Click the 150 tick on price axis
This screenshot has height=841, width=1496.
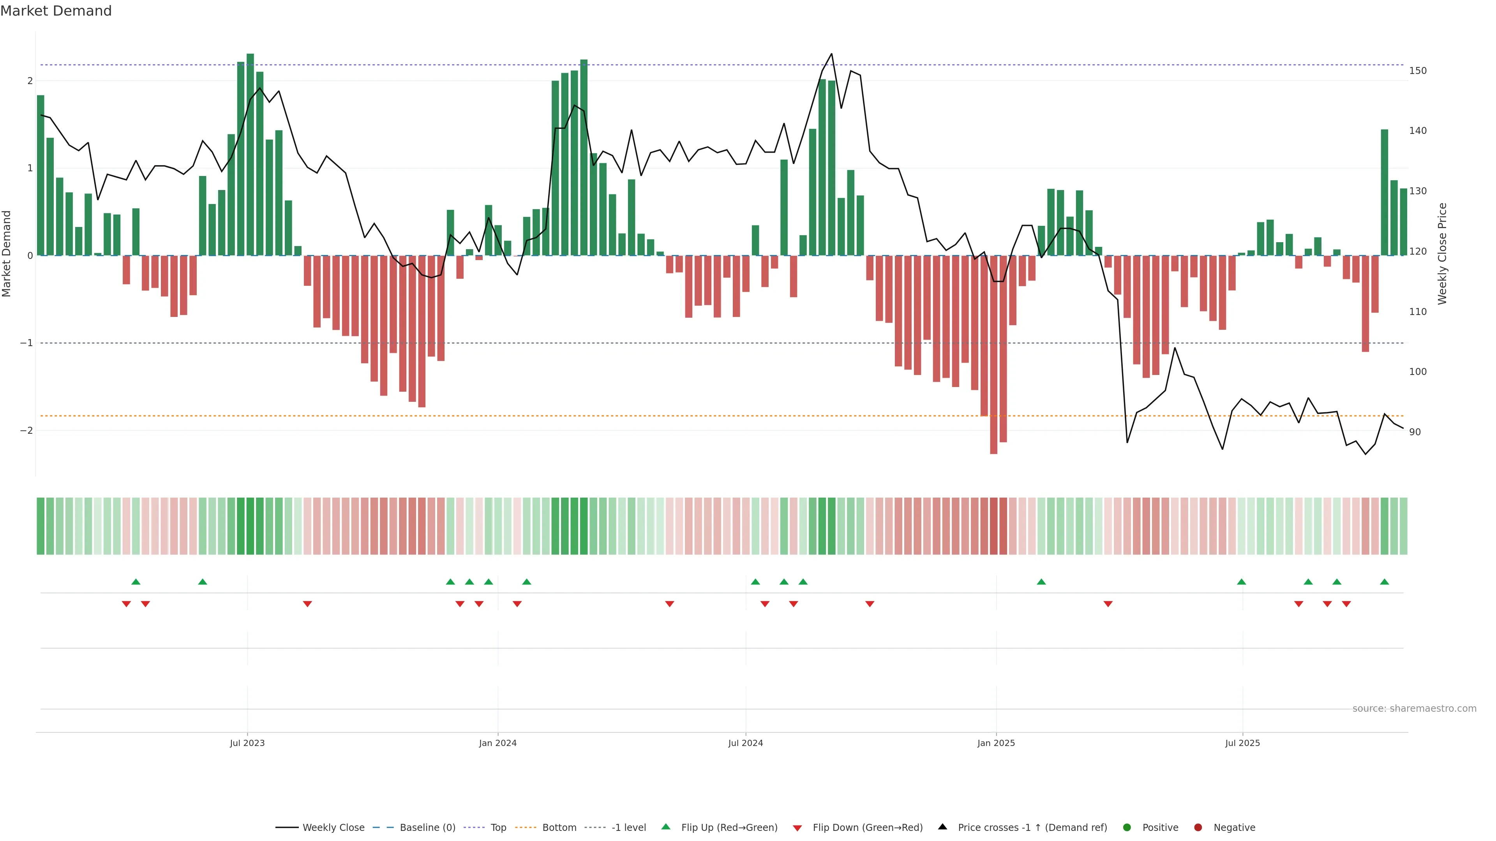(x=1418, y=71)
